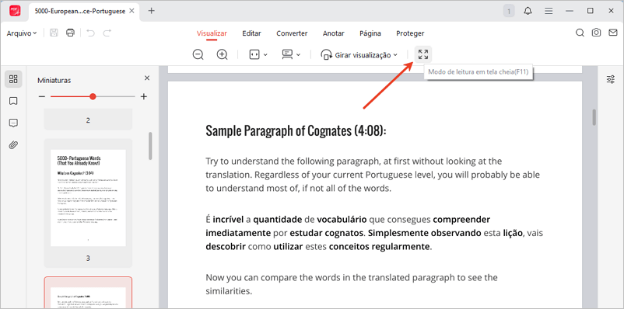Select the page 2 thumbnail label

coord(88,120)
